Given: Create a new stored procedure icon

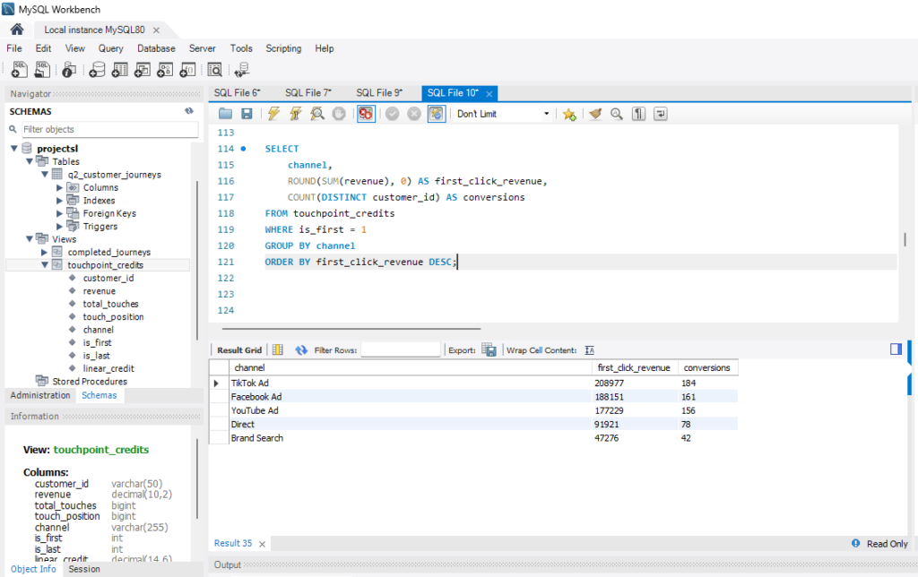Looking at the screenshot, I should 165,70.
